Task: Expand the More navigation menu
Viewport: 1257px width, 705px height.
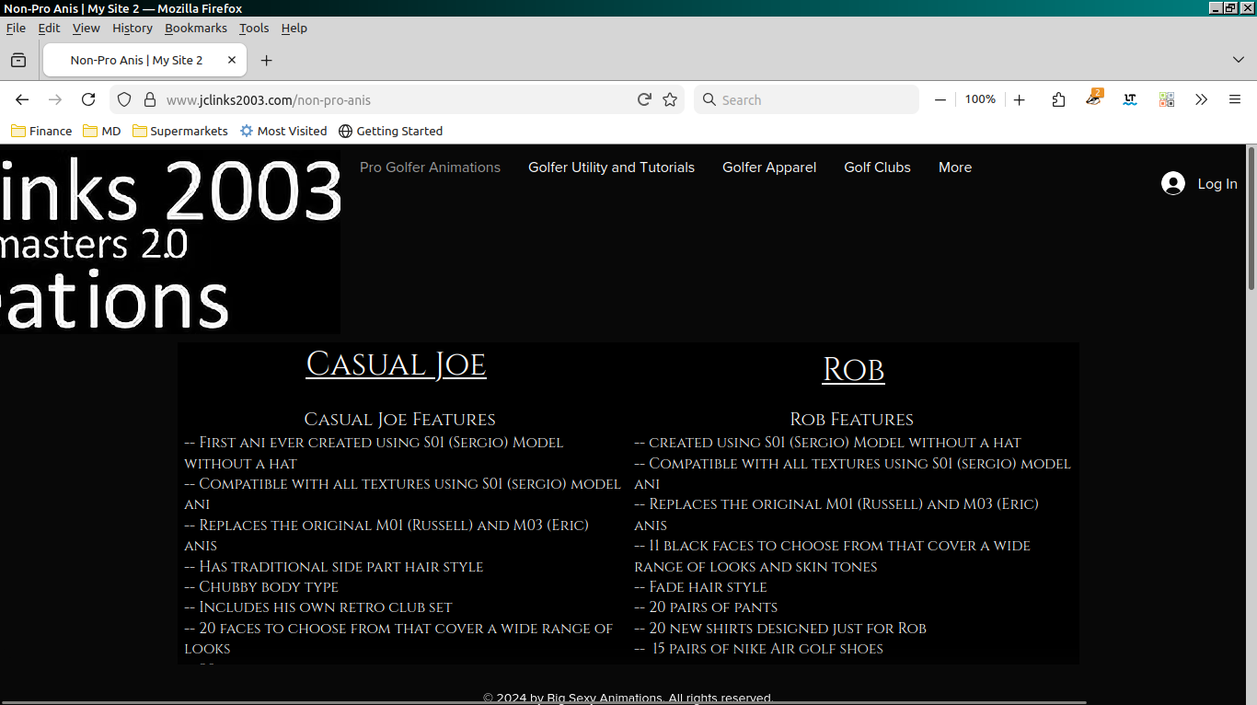Action: pos(955,167)
